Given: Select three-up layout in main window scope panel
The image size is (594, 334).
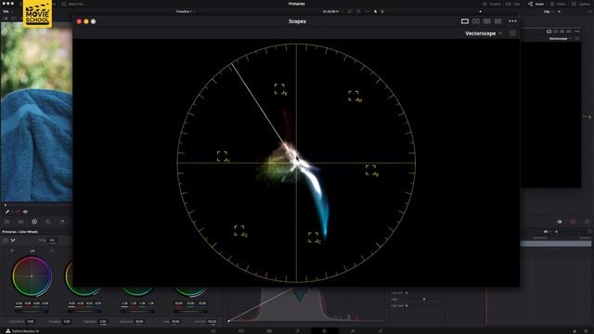Looking at the screenshot, I should coord(562,32).
